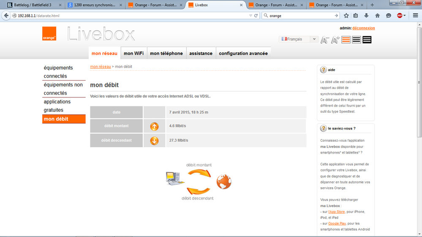This screenshot has width=422, height=237.
Task: Close the Livebox browser tab
Action: [x=241, y=5]
